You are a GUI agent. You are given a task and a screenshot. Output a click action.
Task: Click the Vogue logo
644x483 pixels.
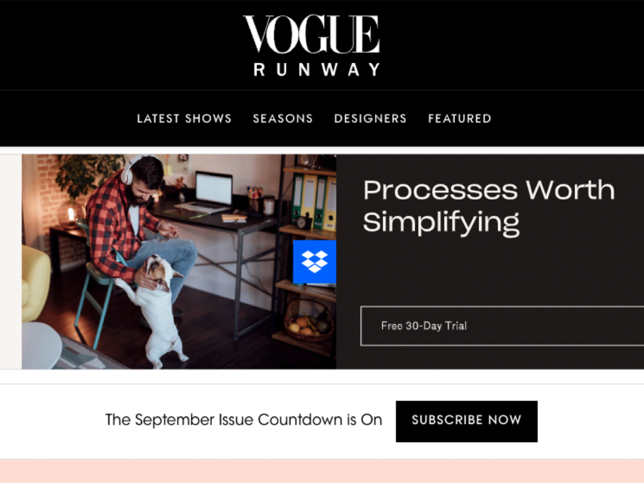pos(312,34)
